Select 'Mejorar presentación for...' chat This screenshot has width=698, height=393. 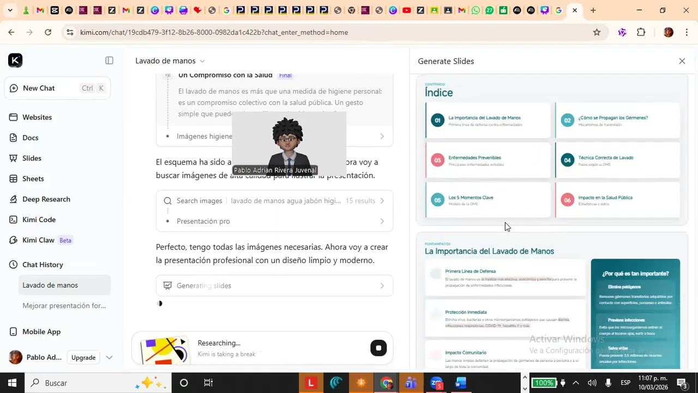64,306
